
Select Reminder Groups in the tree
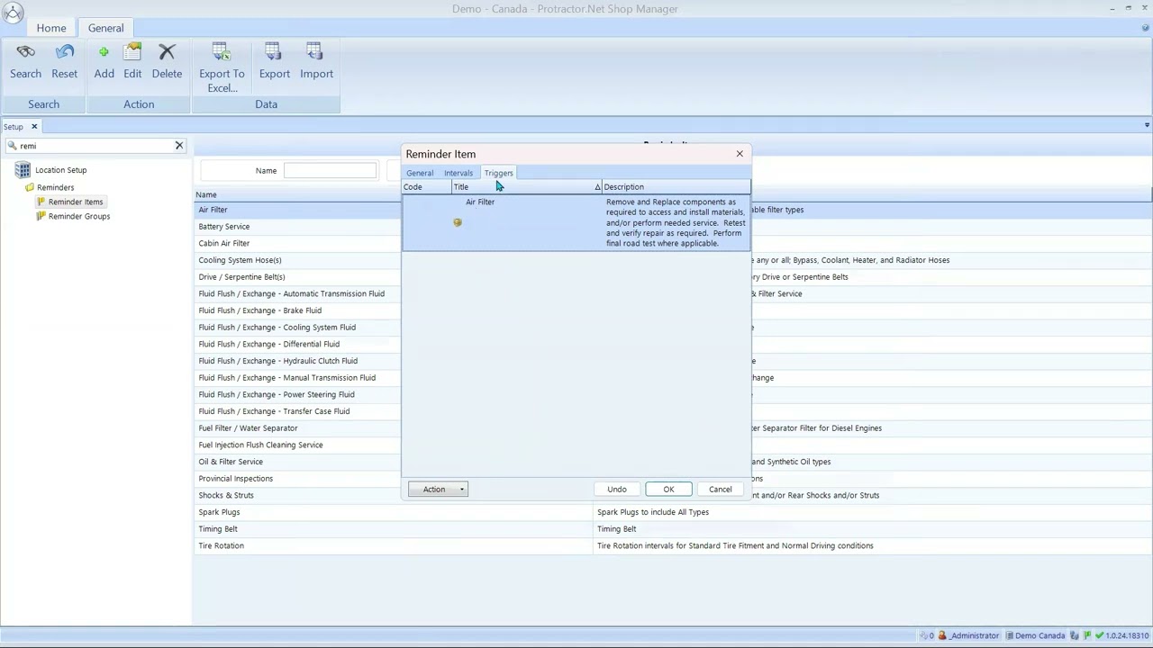(x=79, y=216)
